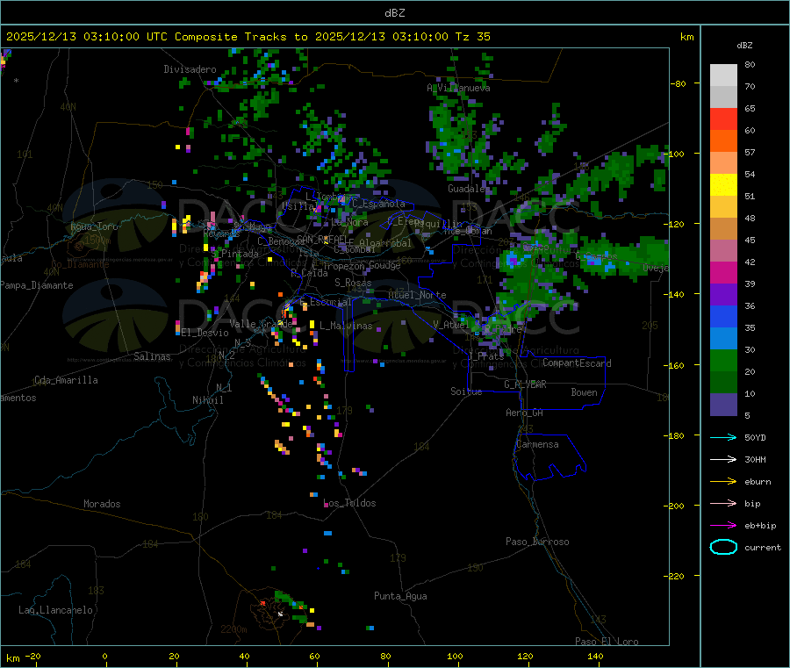Viewport: 790px width, 668px height.
Task: Click the 'Guadales' map label
Action: click(x=468, y=189)
